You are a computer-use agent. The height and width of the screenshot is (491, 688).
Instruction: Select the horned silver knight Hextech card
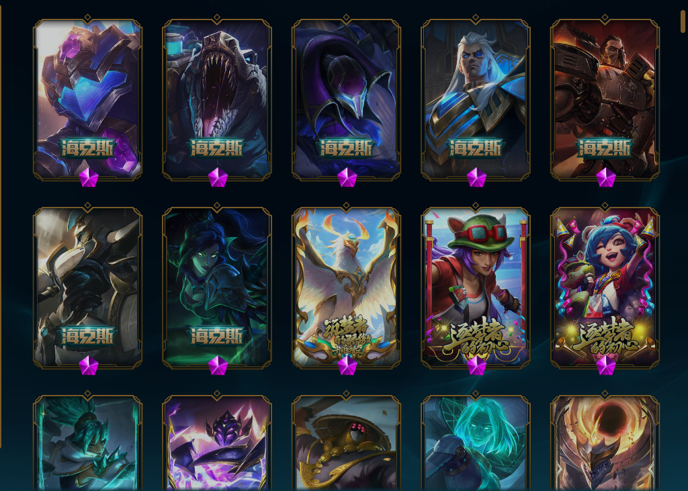tap(88, 287)
